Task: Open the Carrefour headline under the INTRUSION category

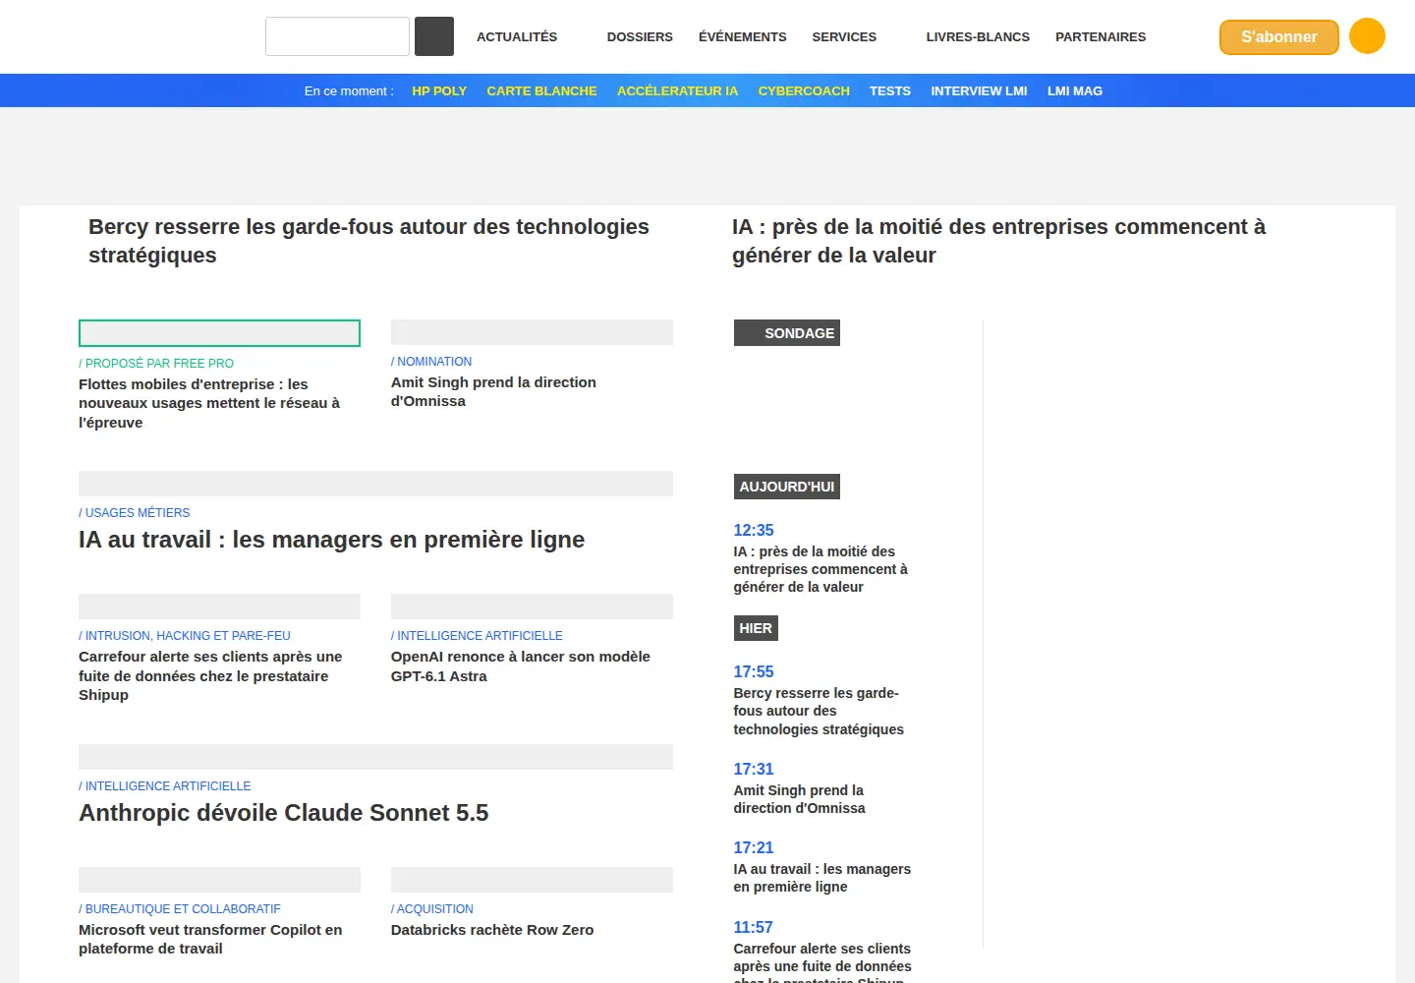Action: point(210,675)
